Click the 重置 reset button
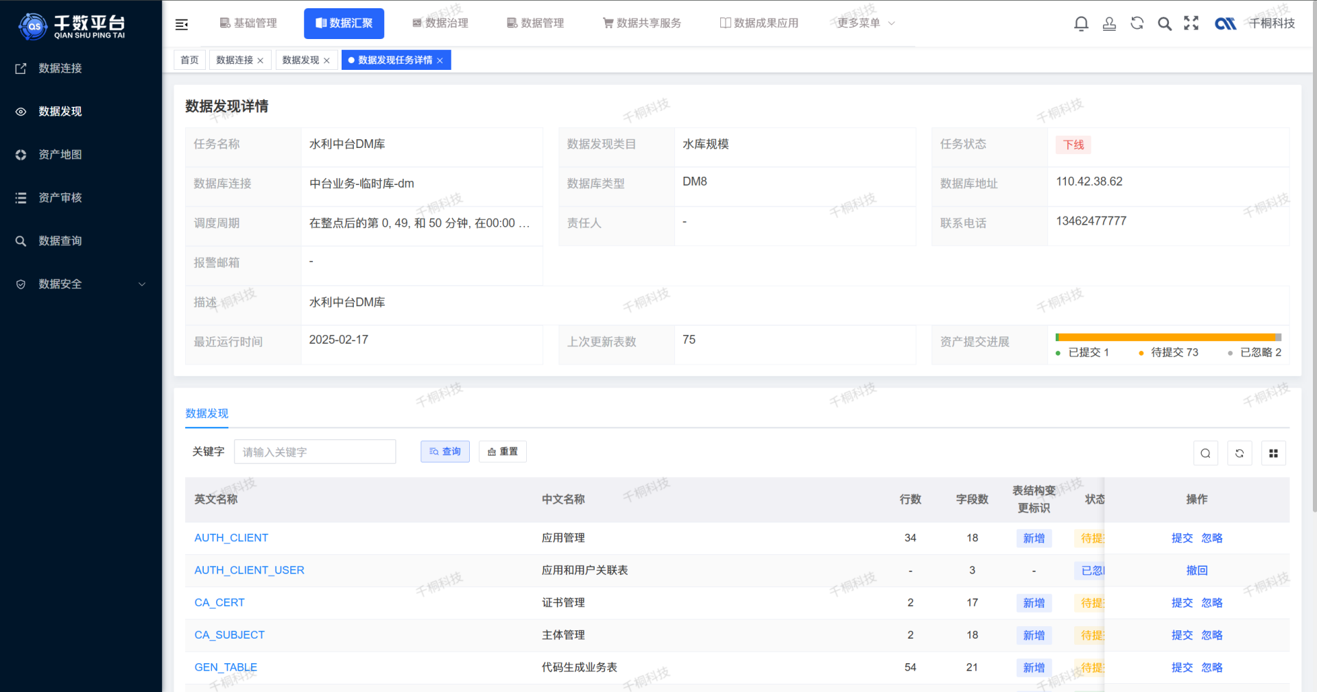 pyautogui.click(x=502, y=452)
